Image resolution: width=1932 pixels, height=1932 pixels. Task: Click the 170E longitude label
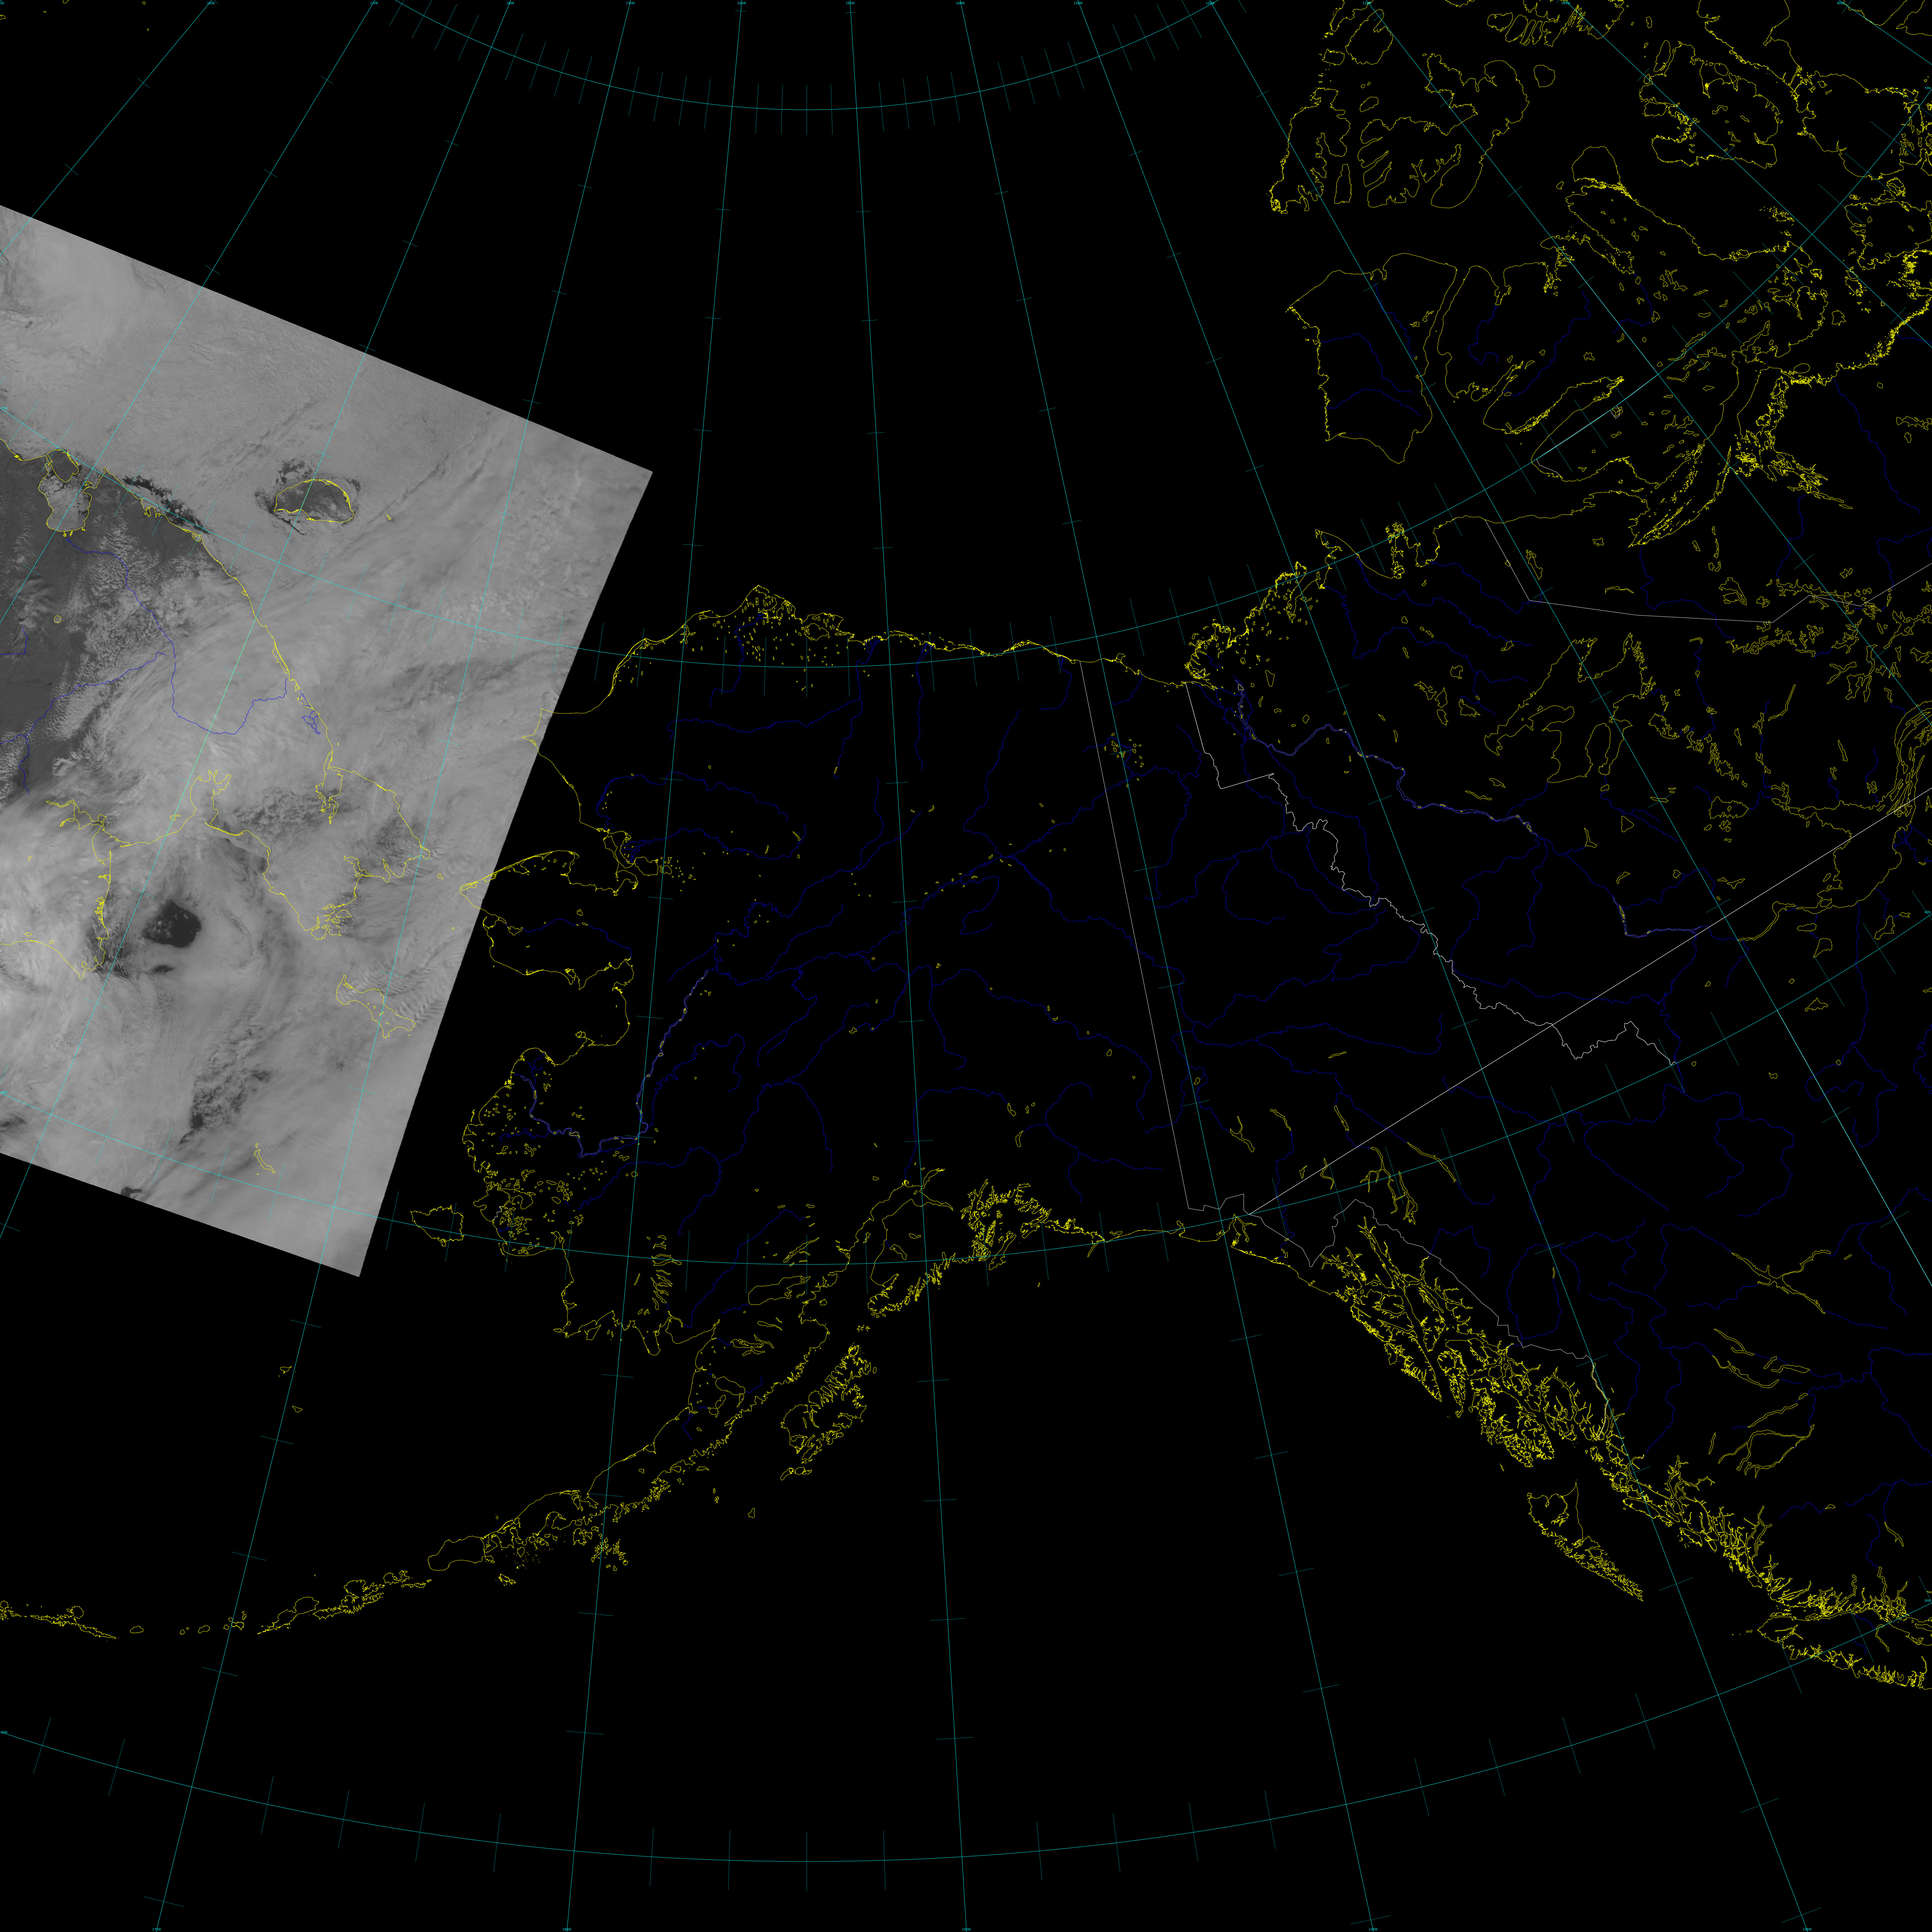coord(374,3)
